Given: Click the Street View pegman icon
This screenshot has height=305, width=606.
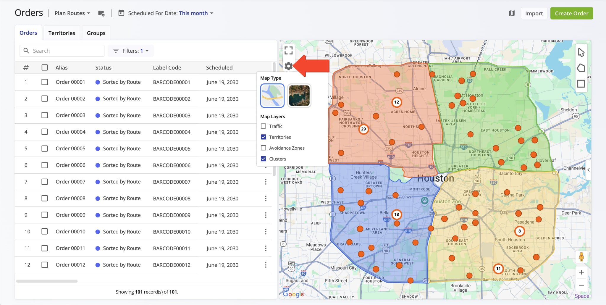Looking at the screenshot, I should (581, 256).
